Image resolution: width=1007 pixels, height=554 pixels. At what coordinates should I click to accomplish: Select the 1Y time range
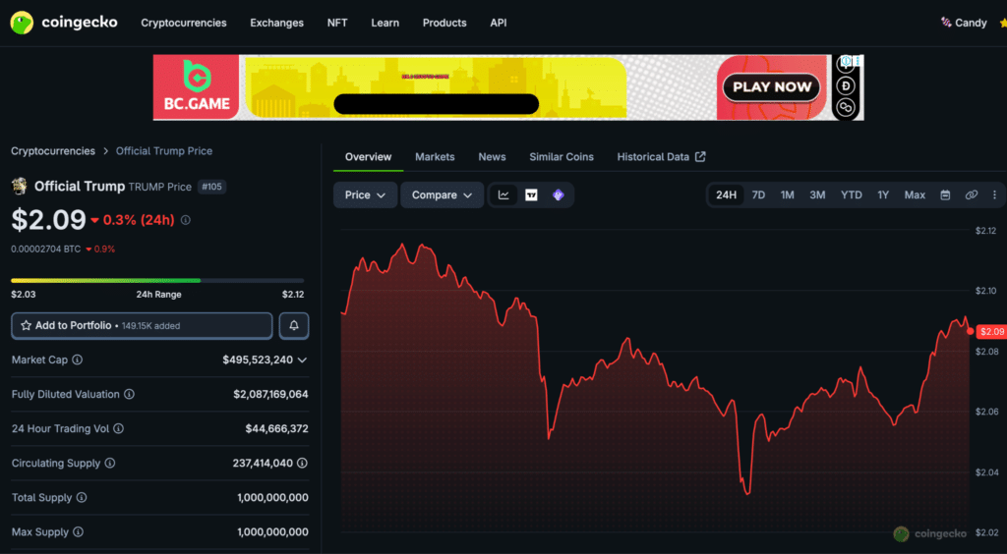click(883, 194)
